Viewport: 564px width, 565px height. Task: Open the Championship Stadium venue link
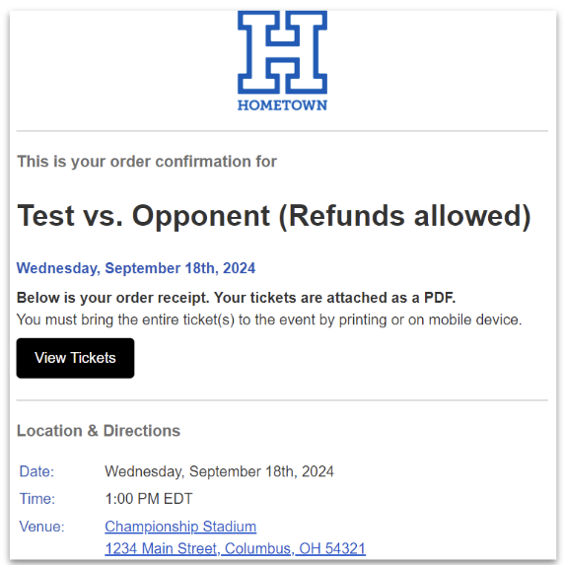(180, 527)
